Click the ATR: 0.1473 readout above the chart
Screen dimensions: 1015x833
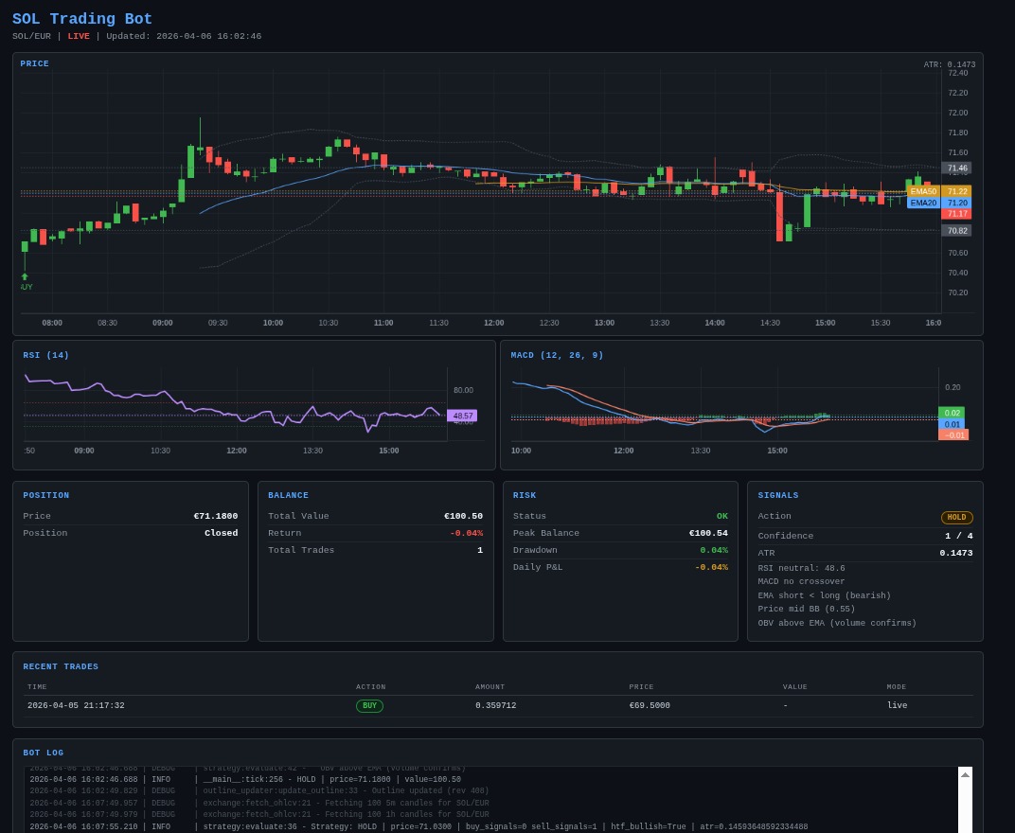948,64
